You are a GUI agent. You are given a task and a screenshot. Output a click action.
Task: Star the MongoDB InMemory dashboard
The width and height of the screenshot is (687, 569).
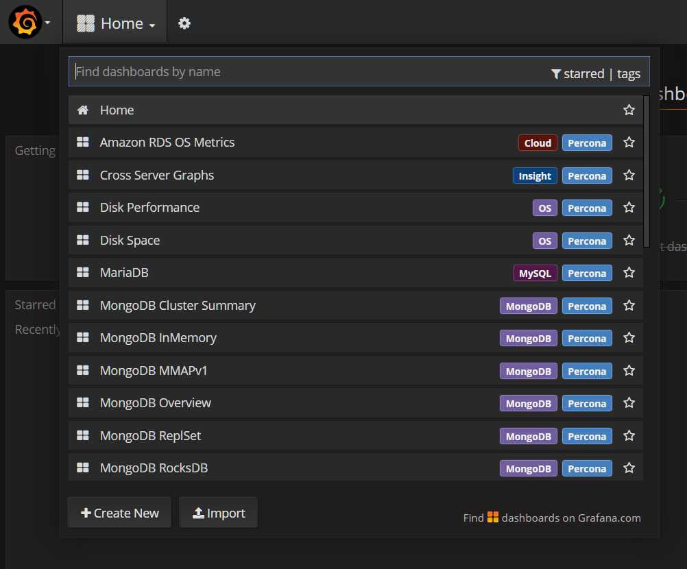tap(629, 337)
